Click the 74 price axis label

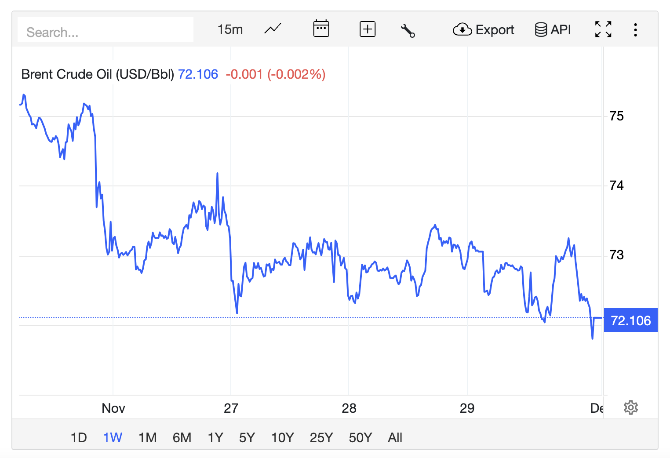click(x=616, y=185)
